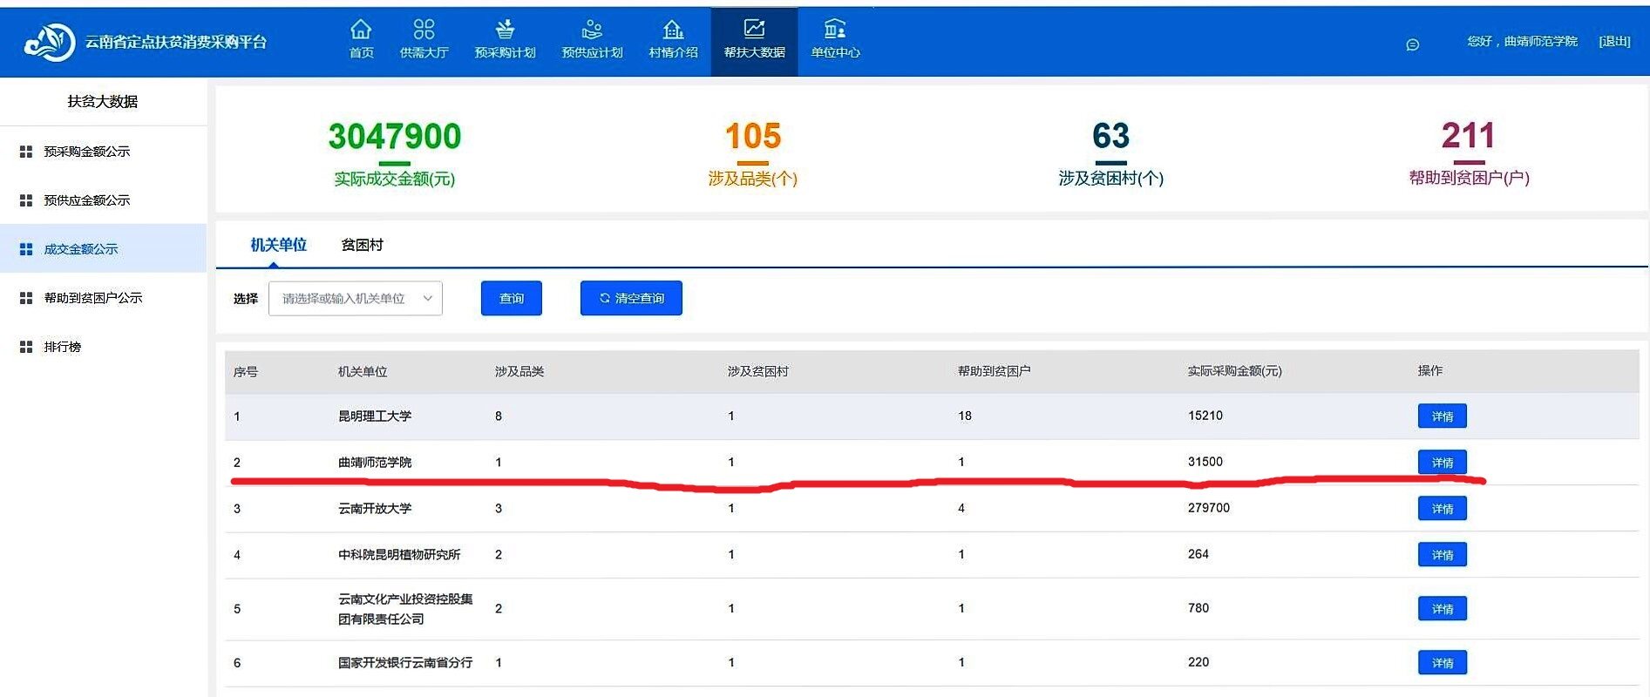1650x697 pixels.
Task: Open 帮助到贫困户公示 sidebar item
Action: pyautogui.click(x=92, y=298)
